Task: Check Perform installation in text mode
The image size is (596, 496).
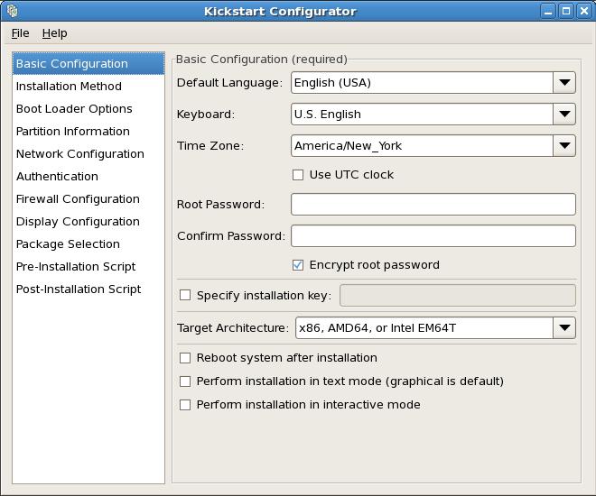Action: click(186, 381)
